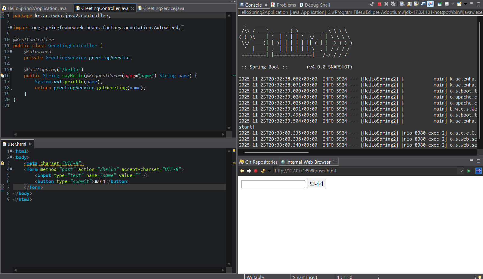The image size is (483, 279).
Task: Maximize the Internal Web Browser view
Action: tap(478, 161)
